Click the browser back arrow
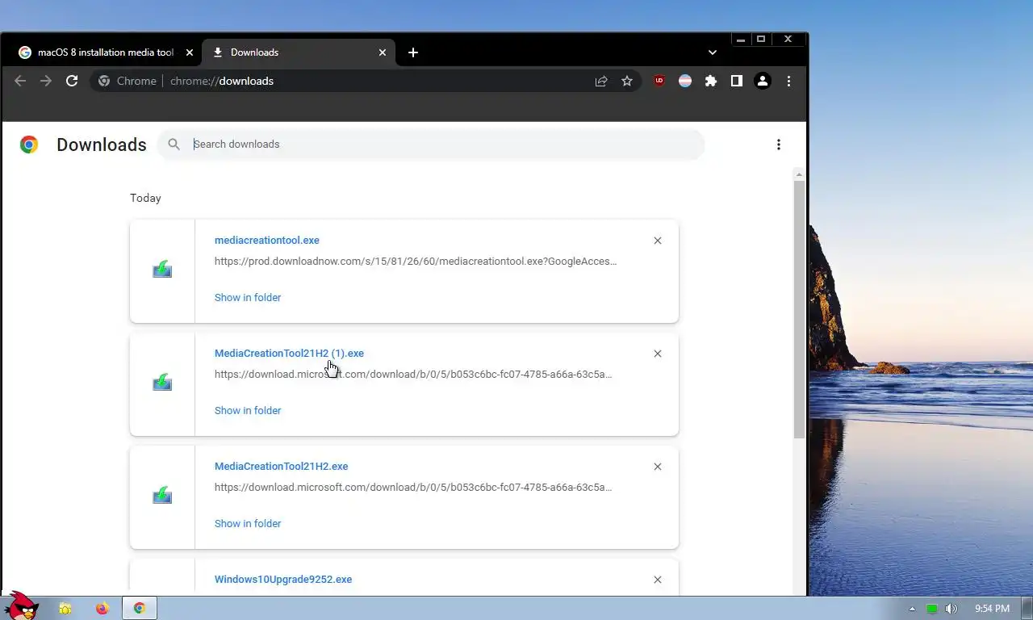 point(20,81)
